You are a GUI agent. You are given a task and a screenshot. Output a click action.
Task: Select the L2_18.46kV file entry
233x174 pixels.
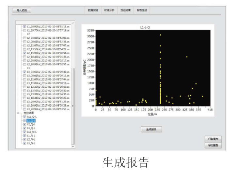(x=48, y=57)
